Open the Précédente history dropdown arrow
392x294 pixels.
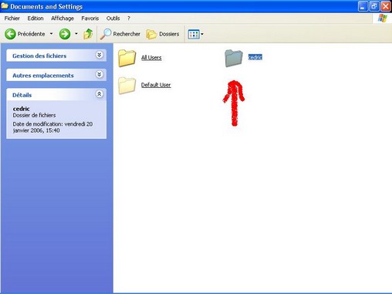pyautogui.click(x=51, y=34)
